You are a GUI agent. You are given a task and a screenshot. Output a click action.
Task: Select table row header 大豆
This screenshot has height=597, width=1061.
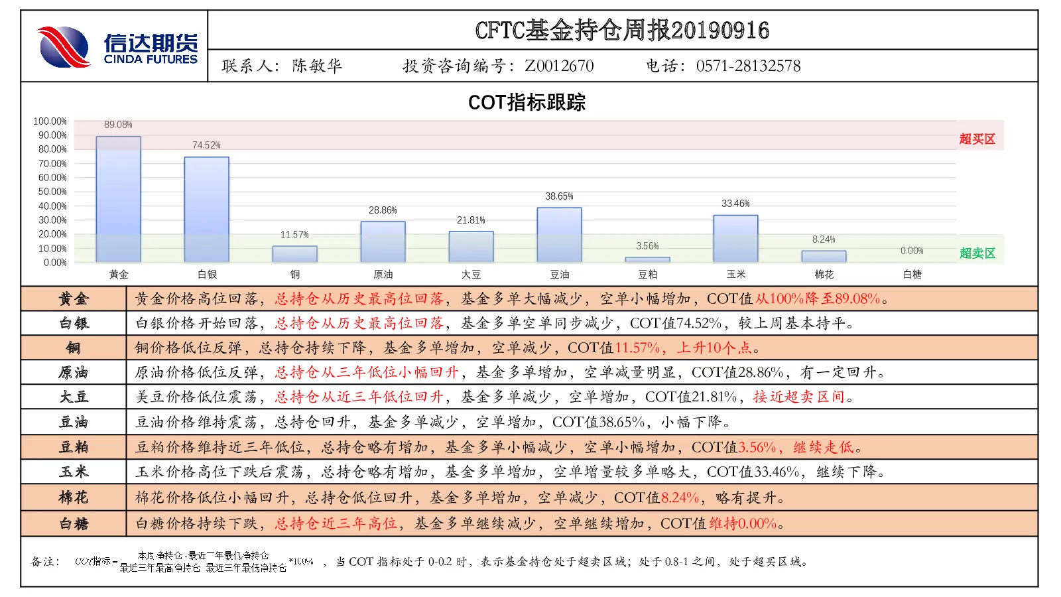pyautogui.click(x=74, y=397)
